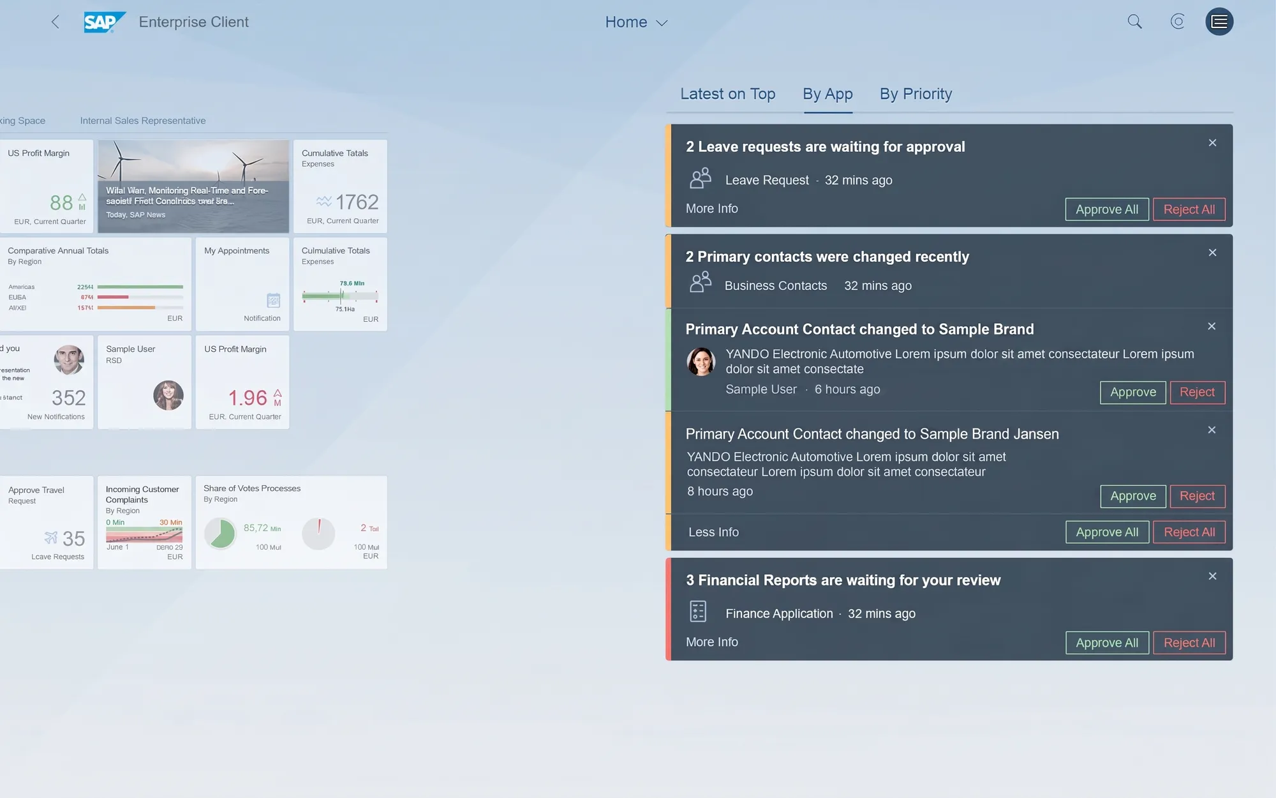Click the Cumulative Totals bullet chart bar

pyautogui.click(x=340, y=296)
